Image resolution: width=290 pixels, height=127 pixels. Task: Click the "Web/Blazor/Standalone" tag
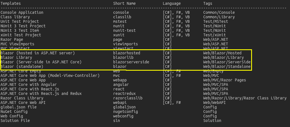227,66
